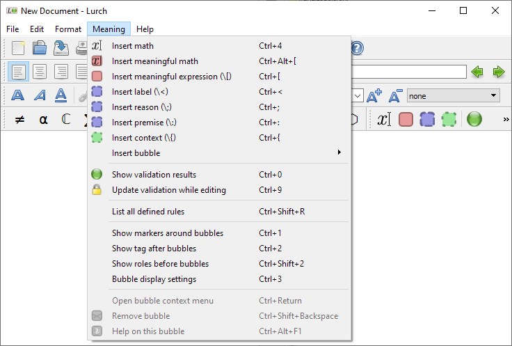Click the green forward arrow icon
This screenshot has height=346, width=512.
pyautogui.click(x=498, y=72)
